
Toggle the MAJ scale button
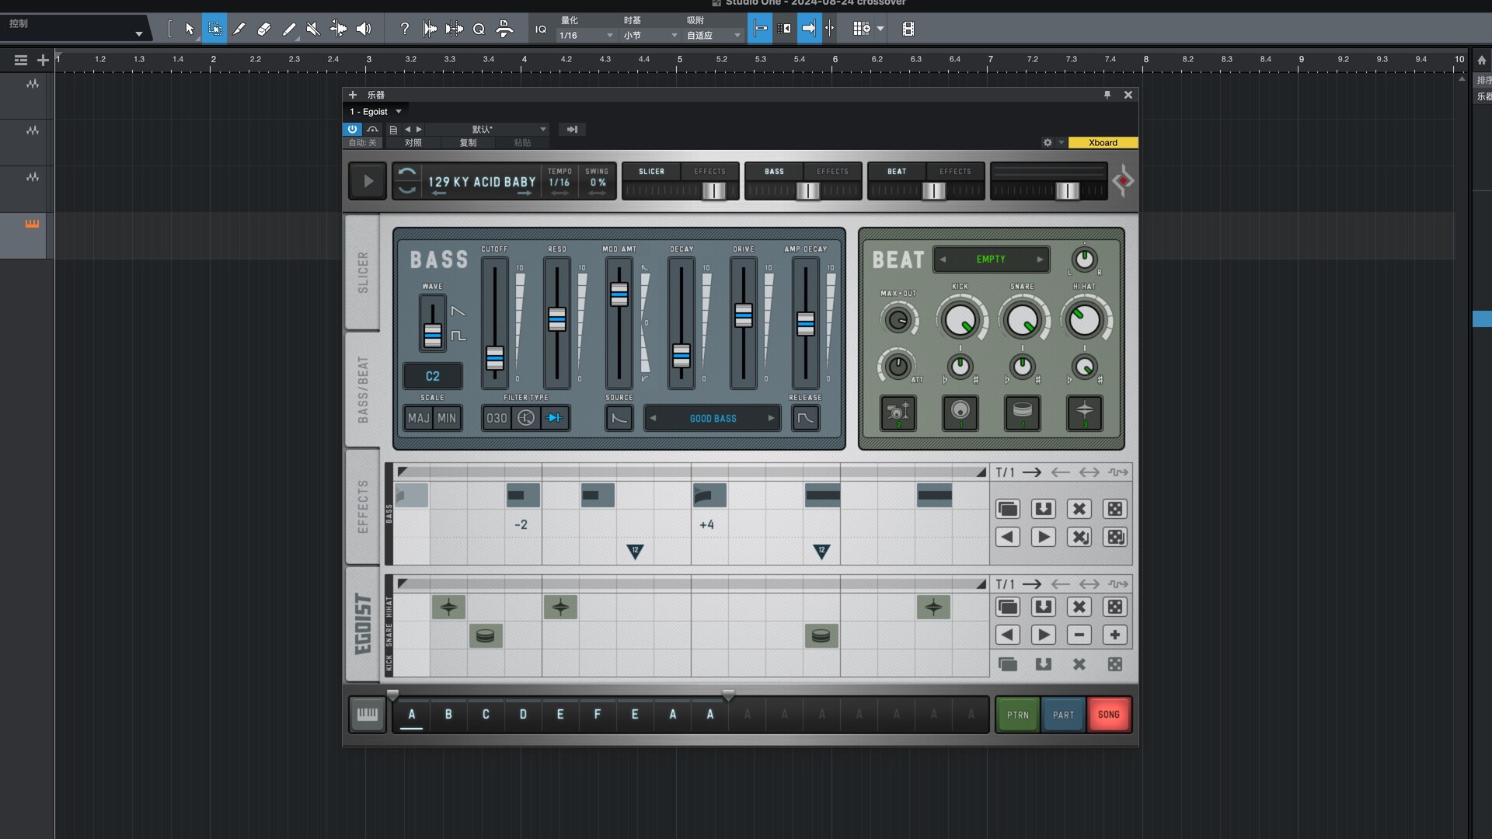point(418,418)
